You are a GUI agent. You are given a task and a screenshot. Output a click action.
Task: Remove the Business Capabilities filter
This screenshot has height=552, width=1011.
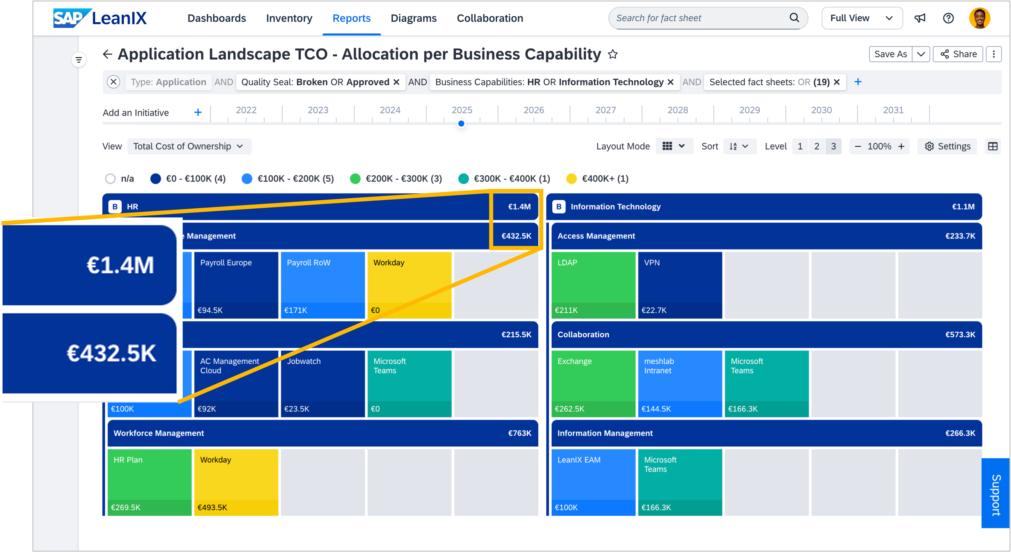point(670,82)
